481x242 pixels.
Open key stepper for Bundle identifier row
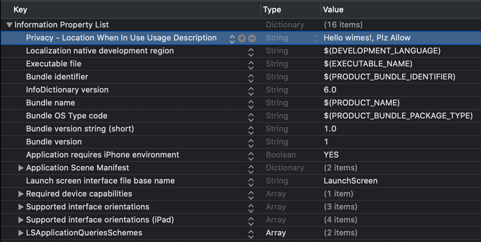(251, 78)
